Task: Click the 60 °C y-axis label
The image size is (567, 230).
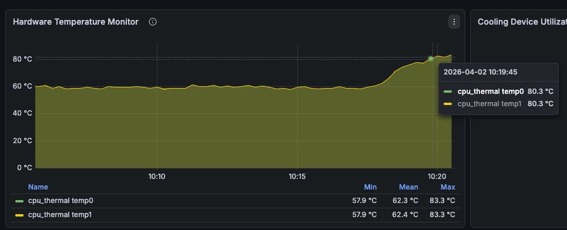Action: [23, 86]
